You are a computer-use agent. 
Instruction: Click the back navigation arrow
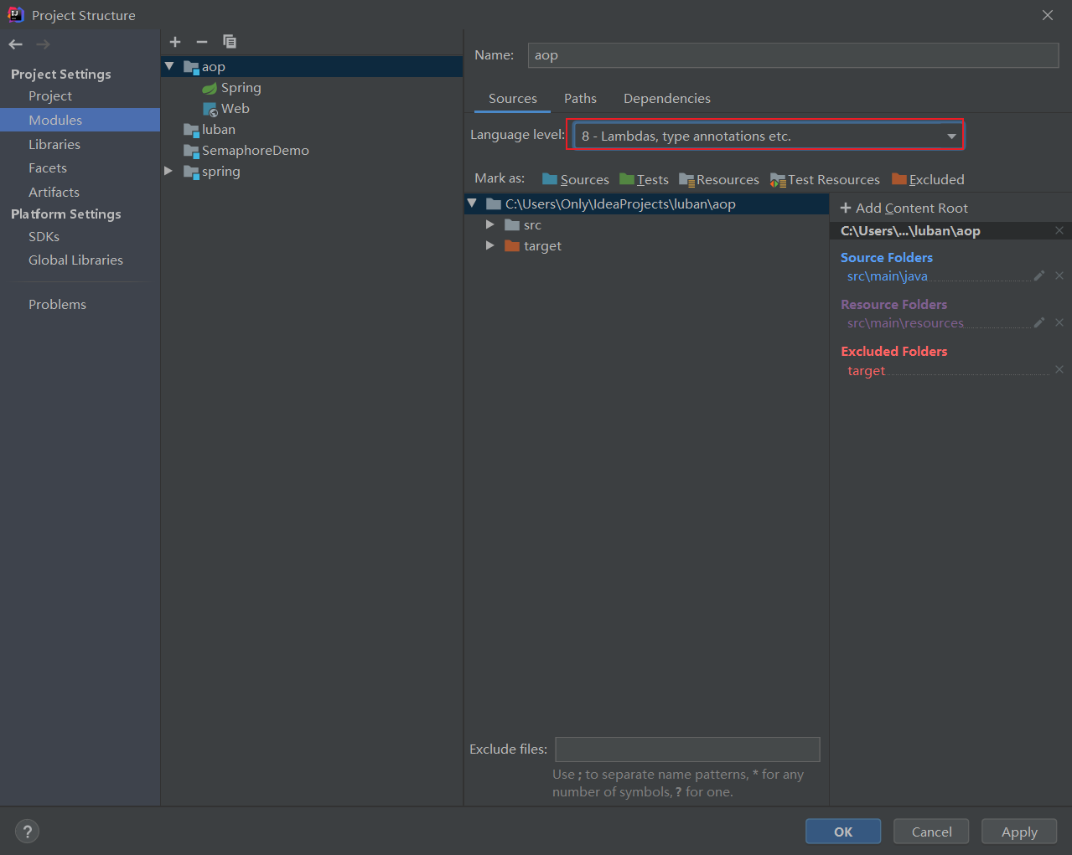pyautogui.click(x=14, y=44)
